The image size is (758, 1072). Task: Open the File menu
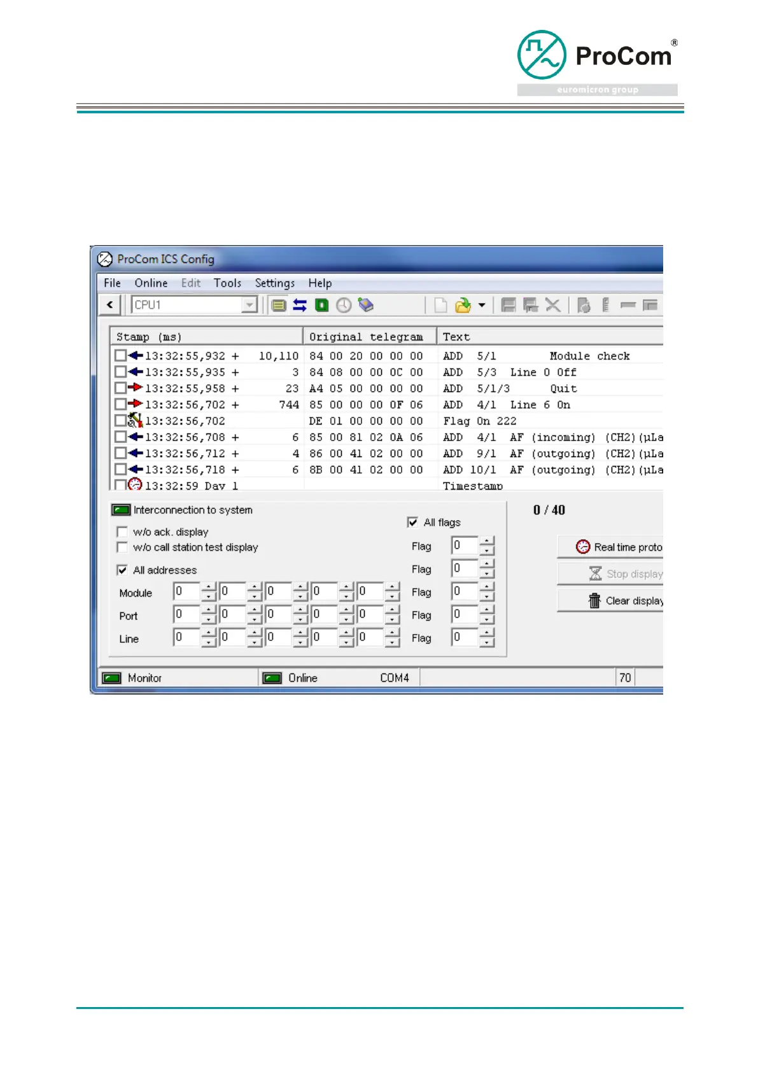[113, 283]
